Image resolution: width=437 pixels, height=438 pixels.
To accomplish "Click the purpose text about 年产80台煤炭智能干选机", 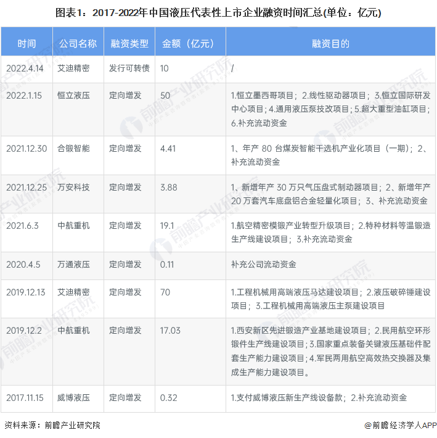I will [329, 155].
